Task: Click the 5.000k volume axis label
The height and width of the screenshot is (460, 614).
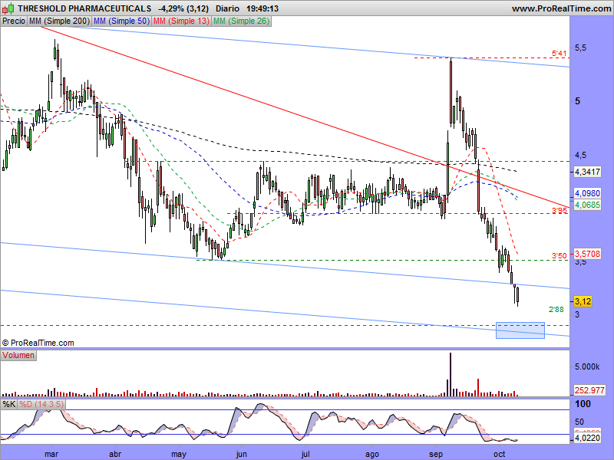Action: [x=587, y=367]
